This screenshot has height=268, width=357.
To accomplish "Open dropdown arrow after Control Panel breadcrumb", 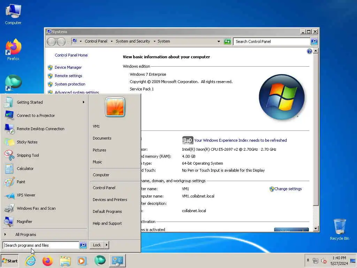I will click(x=112, y=42).
